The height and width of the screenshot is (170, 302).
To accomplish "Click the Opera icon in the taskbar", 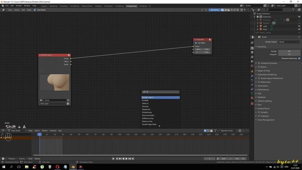I will (58, 167).
